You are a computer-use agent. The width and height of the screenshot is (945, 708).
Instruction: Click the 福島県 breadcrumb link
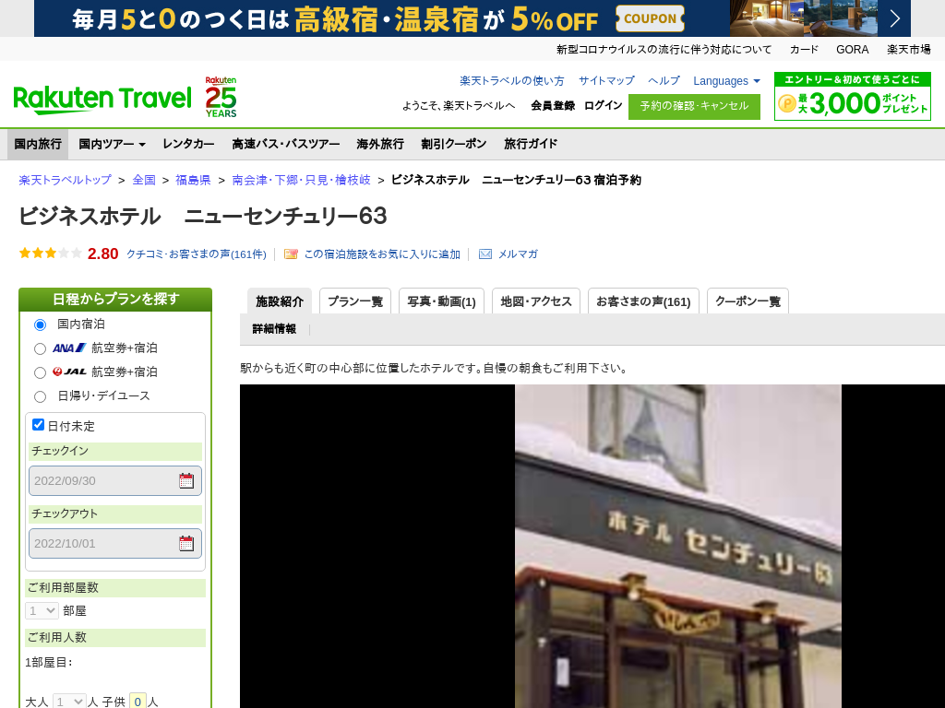[193, 180]
